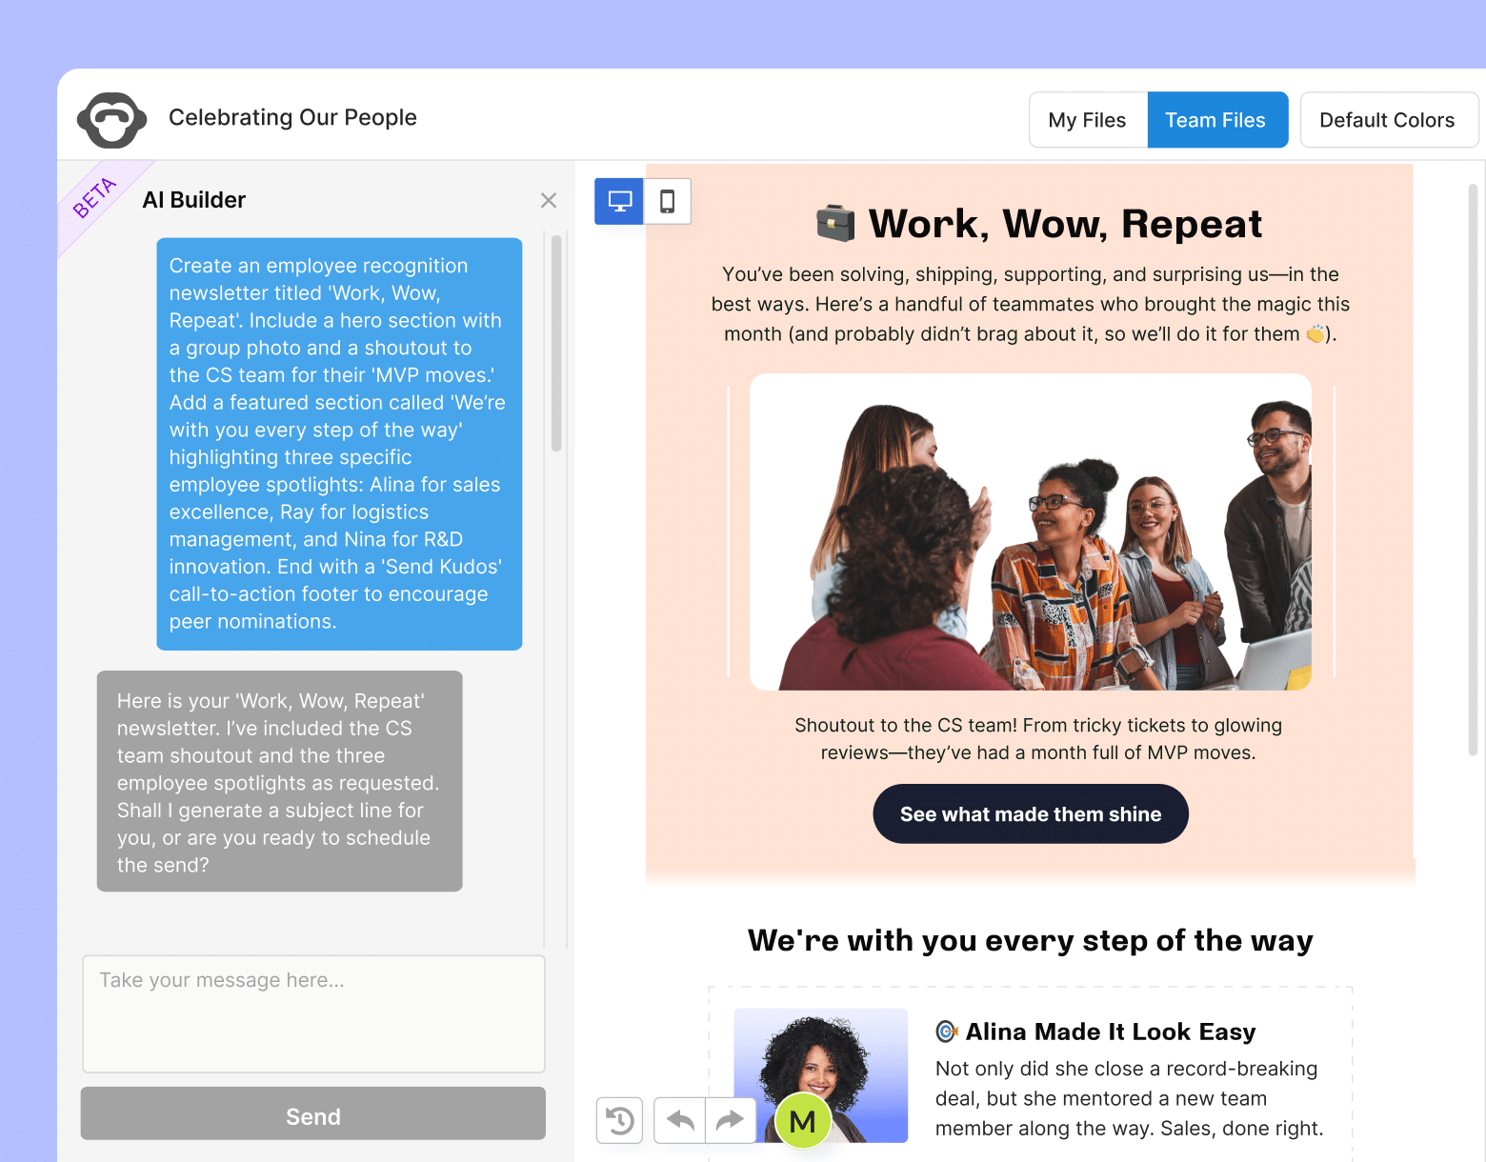
Task: Close the AI Builder panel
Action: point(549,200)
